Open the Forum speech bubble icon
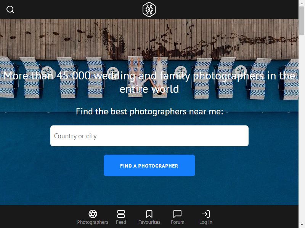The image size is (305, 228). [177, 214]
